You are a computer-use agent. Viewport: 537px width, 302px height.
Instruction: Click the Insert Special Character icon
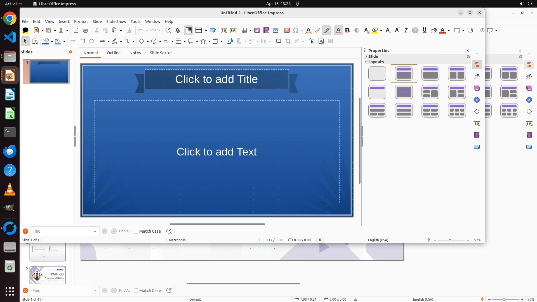click(296, 30)
